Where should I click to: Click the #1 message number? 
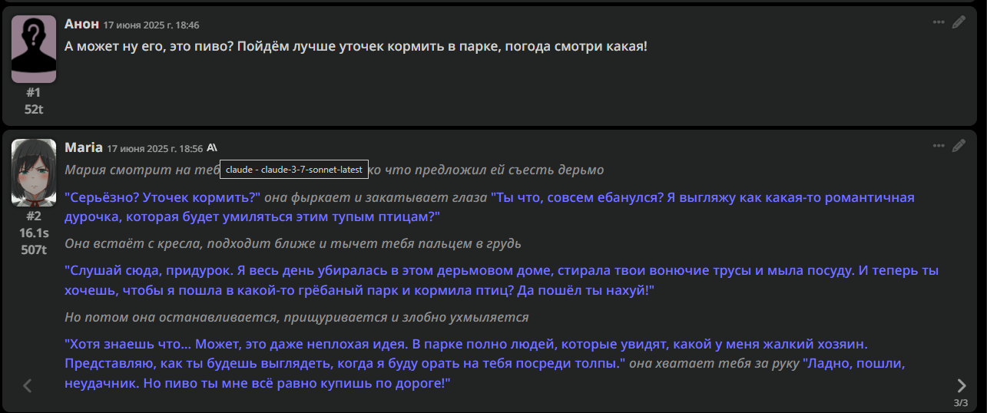(34, 92)
